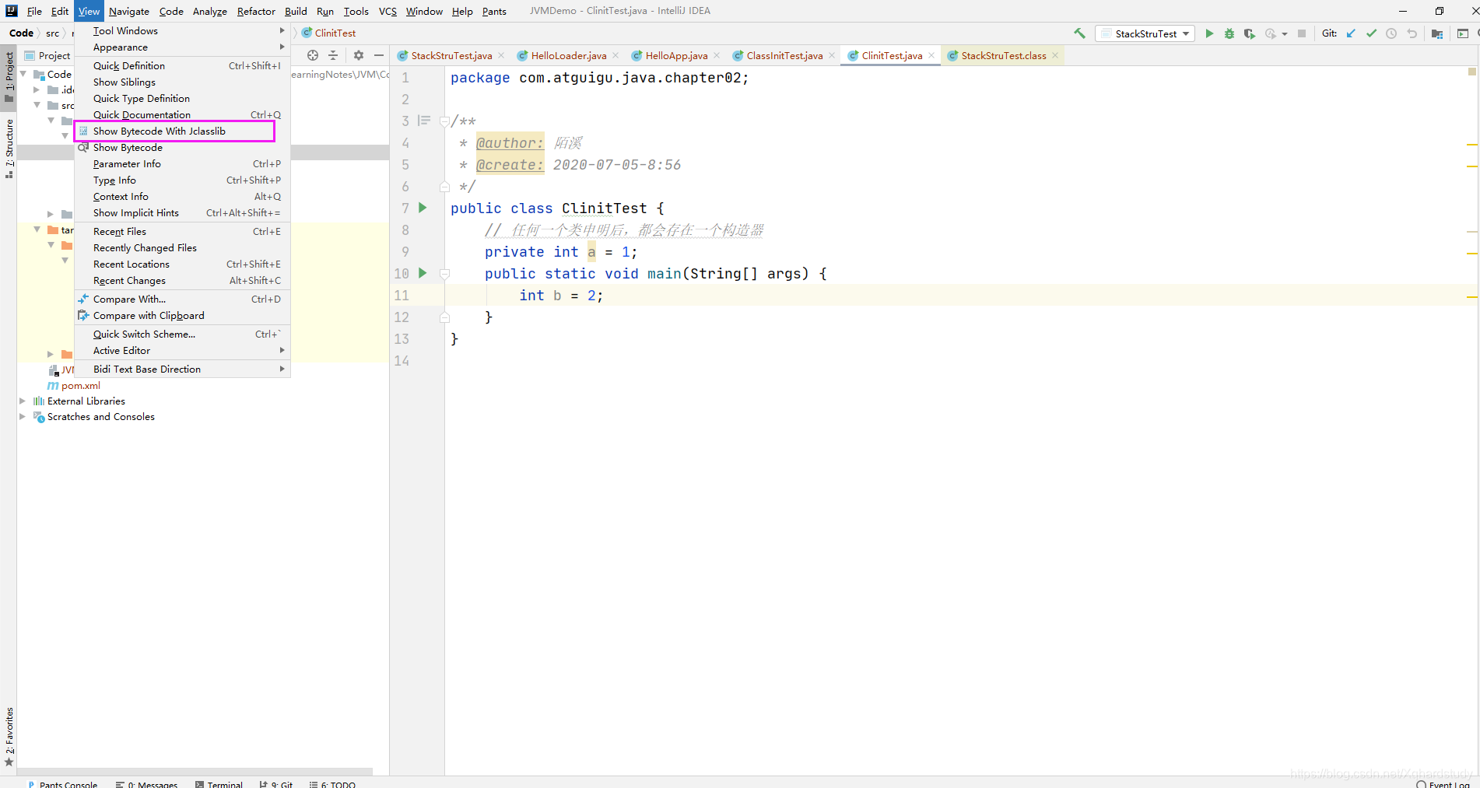This screenshot has width=1480, height=788.
Task: Open the Pants Console tool window
Action: coord(62,784)
